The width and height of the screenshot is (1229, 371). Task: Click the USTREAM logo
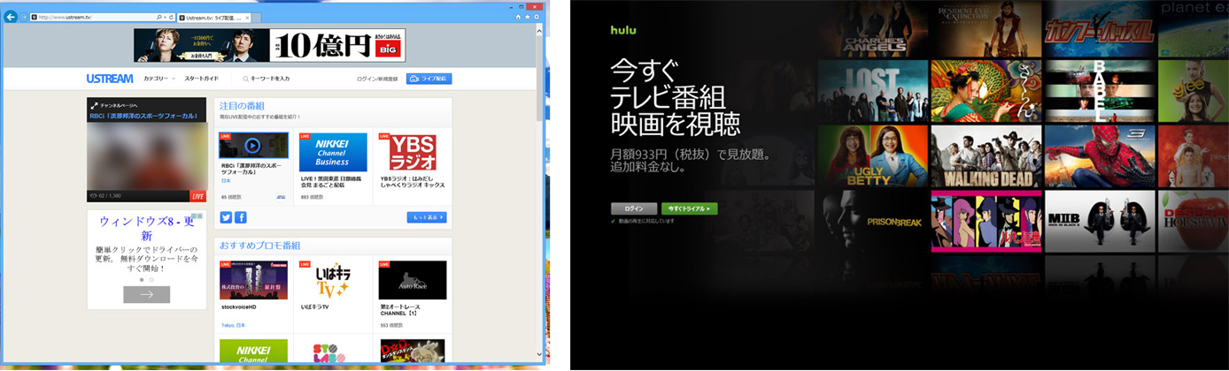click(109, 79)
